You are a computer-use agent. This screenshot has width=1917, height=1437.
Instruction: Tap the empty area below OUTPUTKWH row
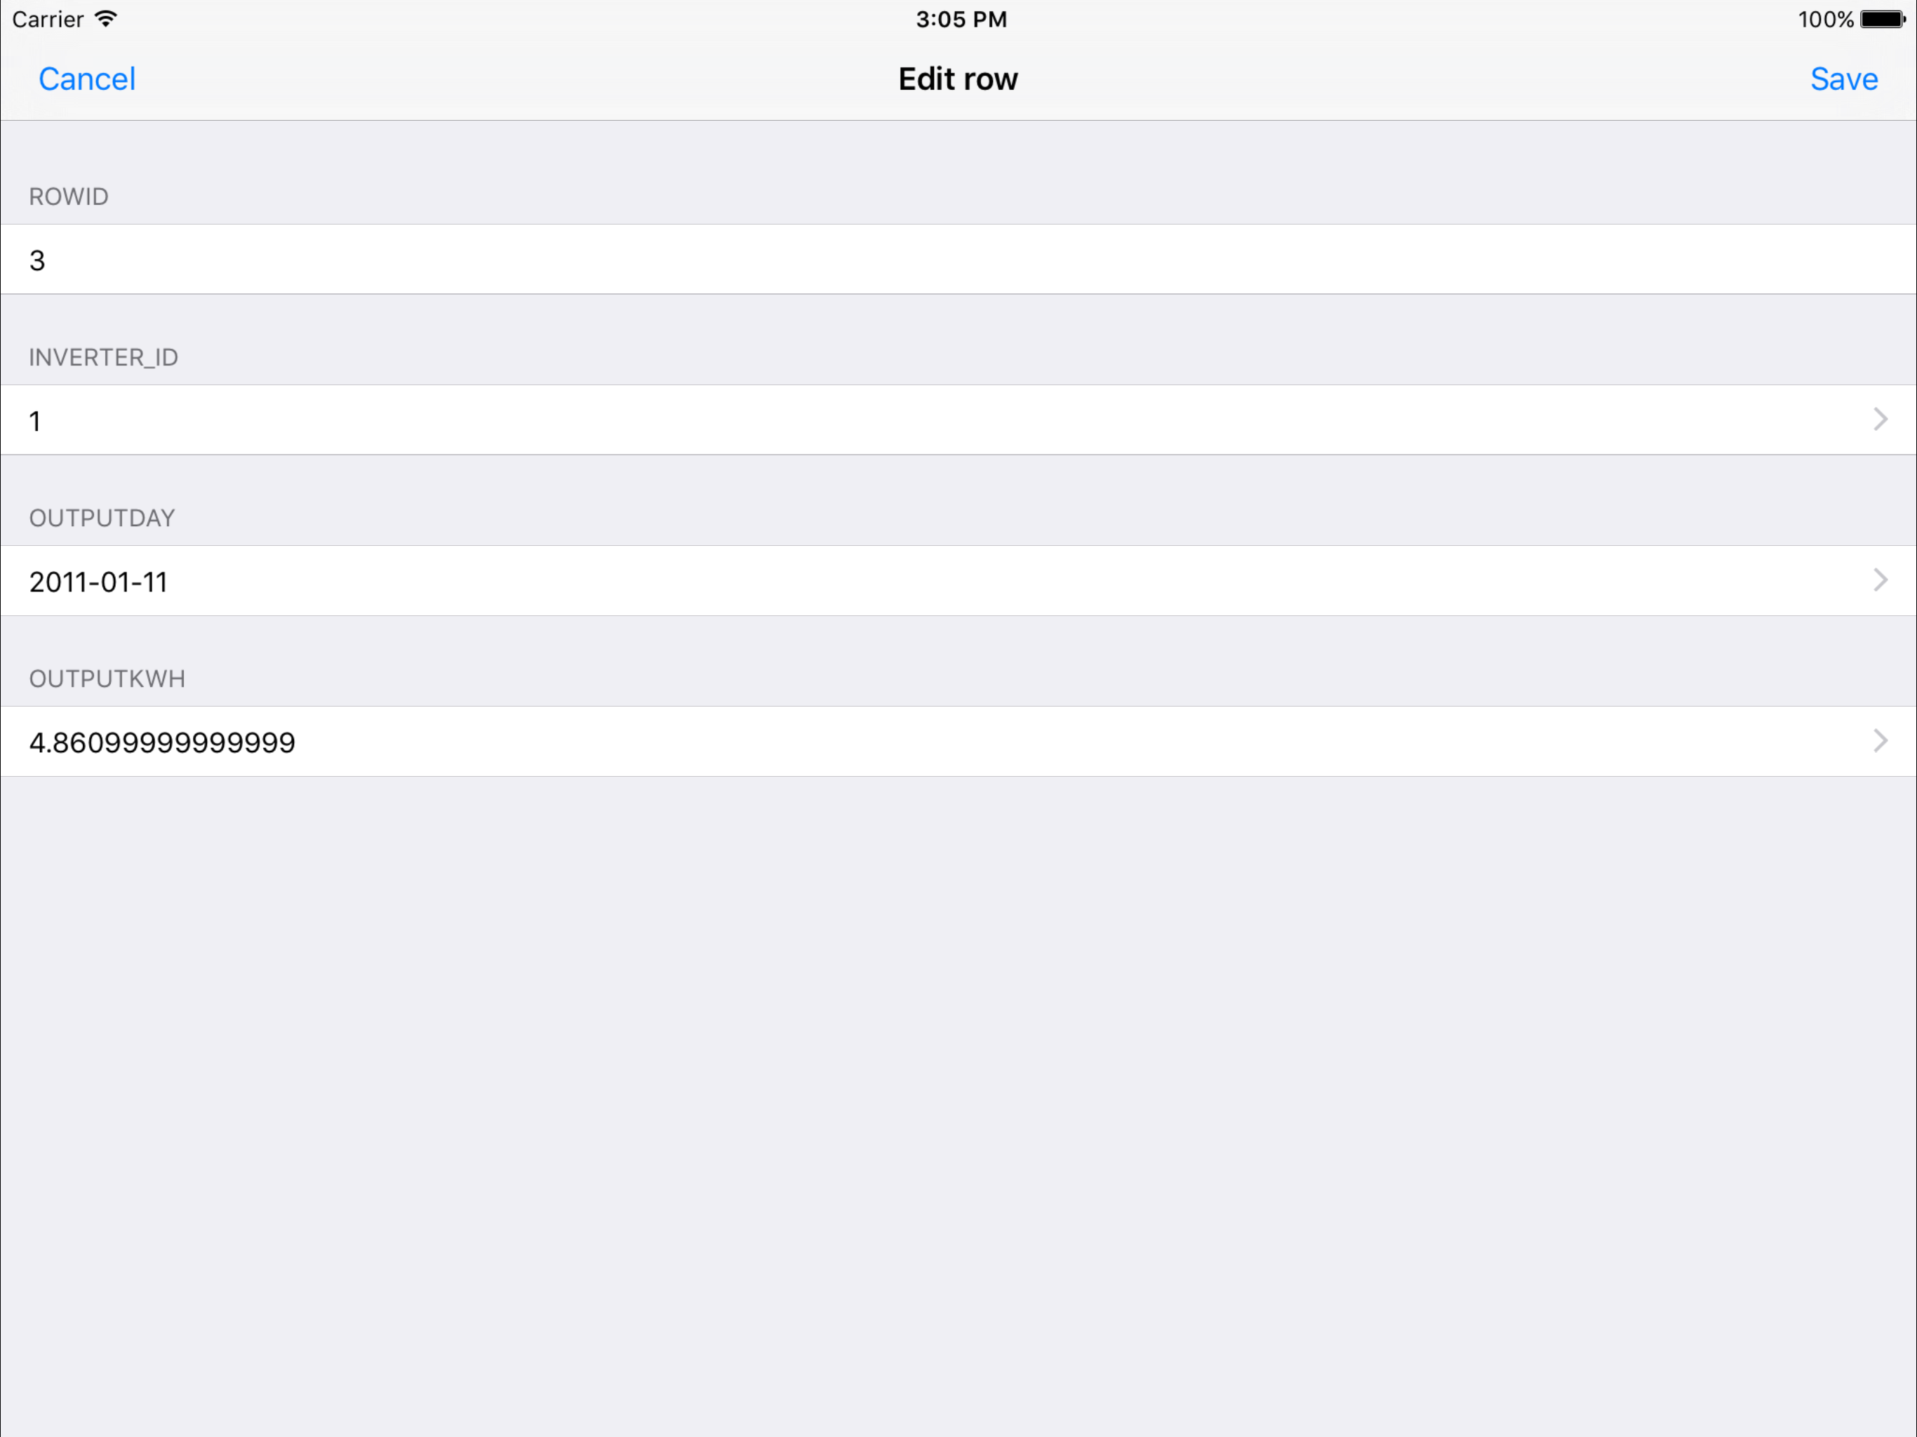click(958, 1106)
